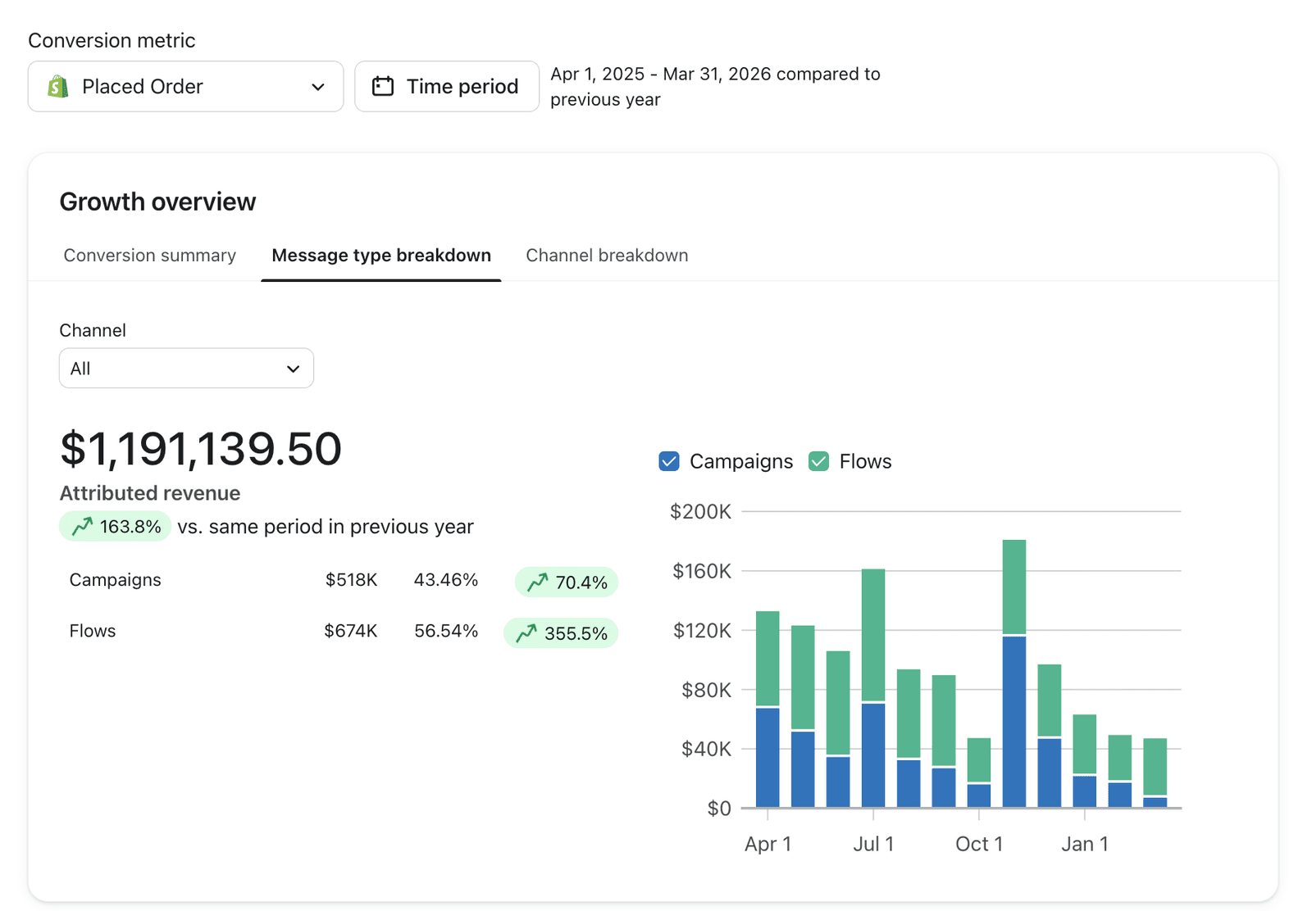Click the $160K axis label
1312x911 pixels.
click(x=702, y=571)
